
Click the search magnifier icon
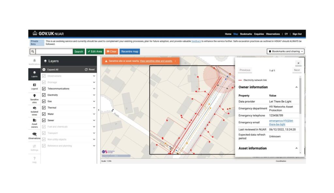33,51
